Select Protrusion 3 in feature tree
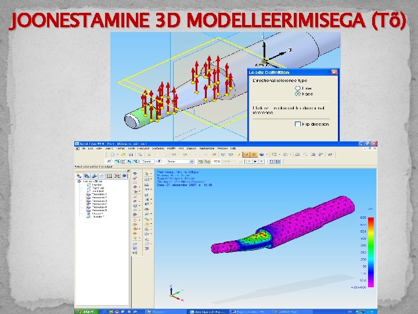The image size is (418, 314). tap(99, 201)
